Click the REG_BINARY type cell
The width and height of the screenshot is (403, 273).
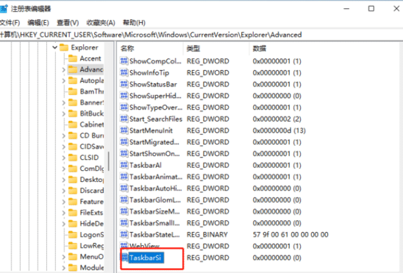(x=207, y=235)
